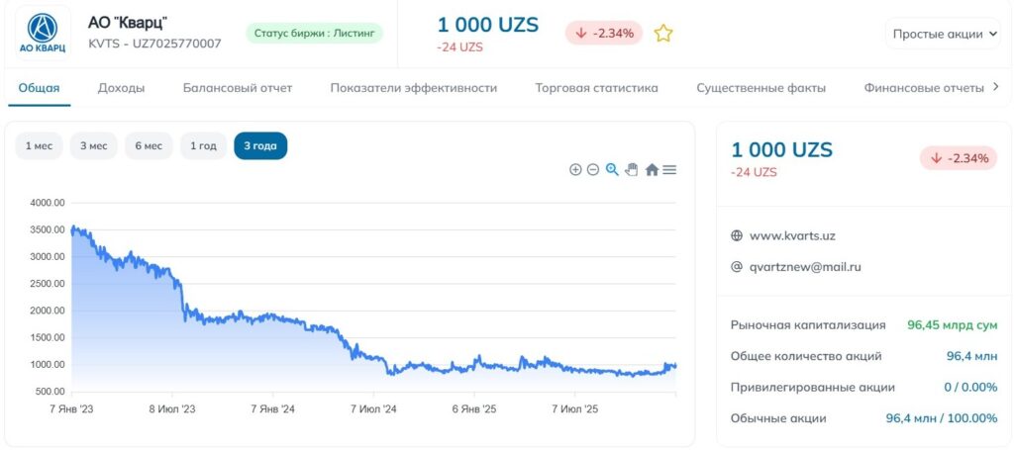Open the Торговая статистика tab

pos(596,88)
